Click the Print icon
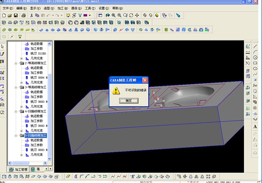The height and width of the screenshot is (183, 262). (x=24, y=15)
